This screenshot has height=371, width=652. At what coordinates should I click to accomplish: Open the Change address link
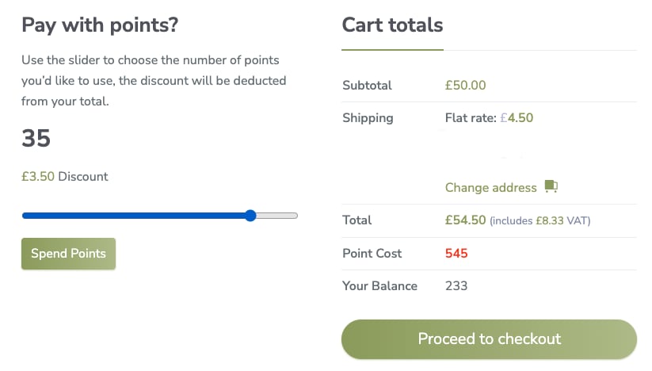point(491,188)
